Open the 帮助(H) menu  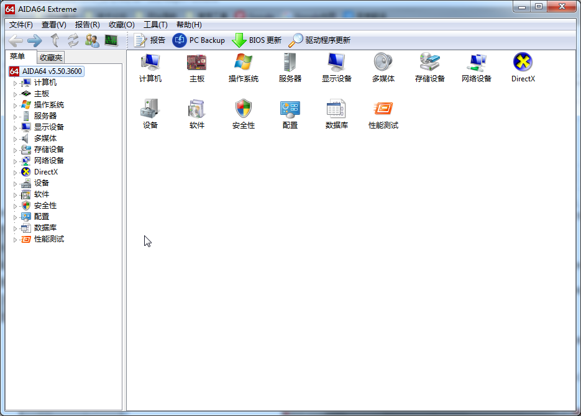pyautogui.click(x=189, y=25)
